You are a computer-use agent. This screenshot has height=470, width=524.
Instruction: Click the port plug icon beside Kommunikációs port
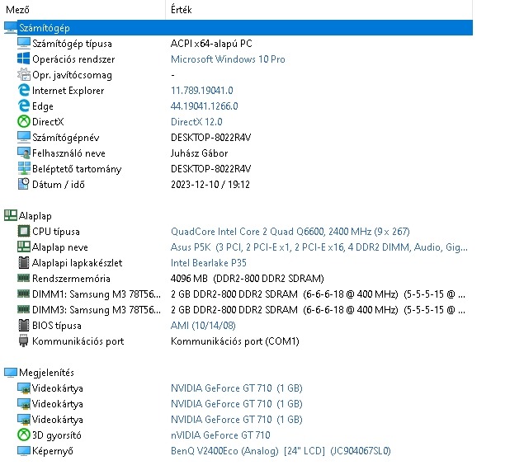point(23,341)
